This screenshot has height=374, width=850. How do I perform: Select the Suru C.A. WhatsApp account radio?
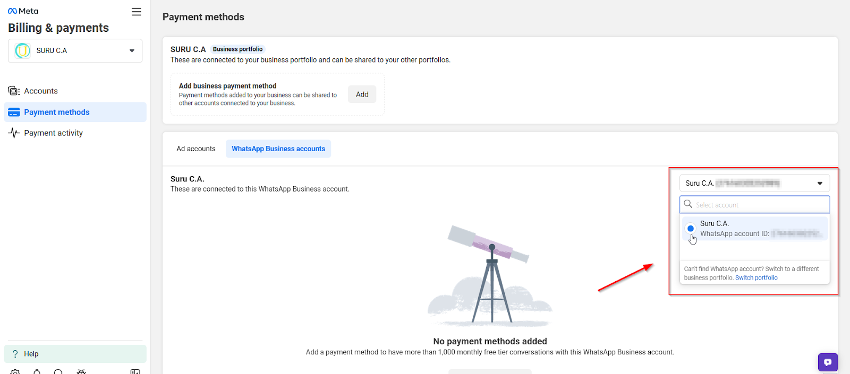coord(691,229)
